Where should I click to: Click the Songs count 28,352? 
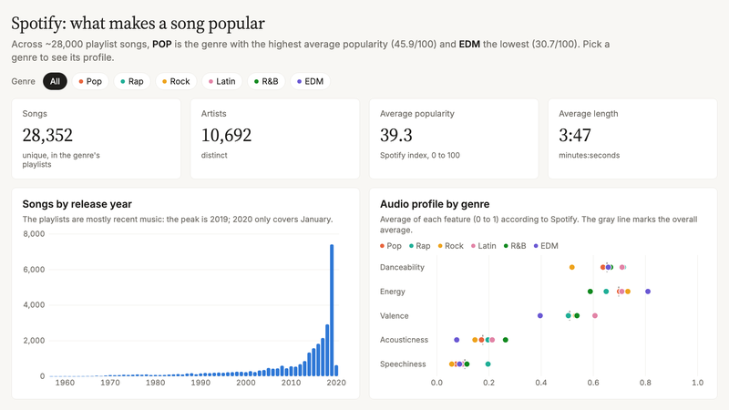(47, 135)
